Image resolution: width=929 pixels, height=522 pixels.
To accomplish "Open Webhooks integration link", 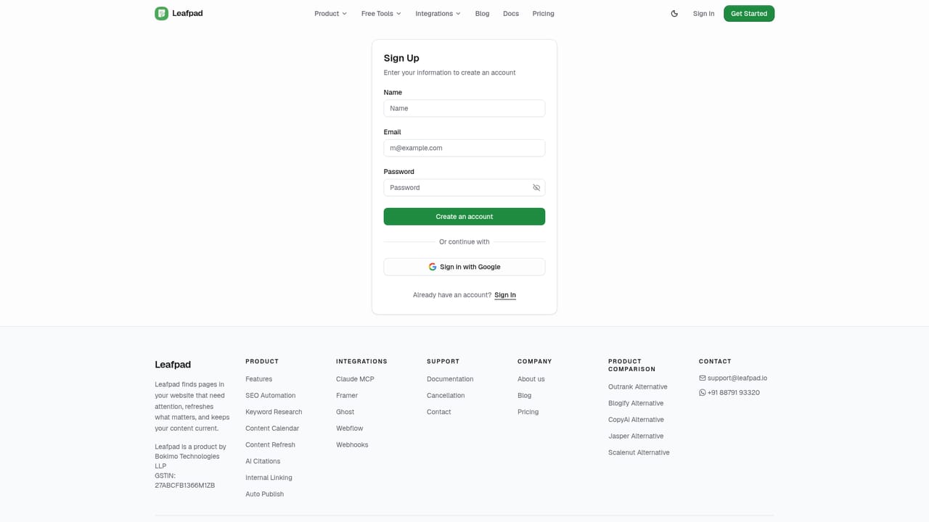I will pos(352,445).
